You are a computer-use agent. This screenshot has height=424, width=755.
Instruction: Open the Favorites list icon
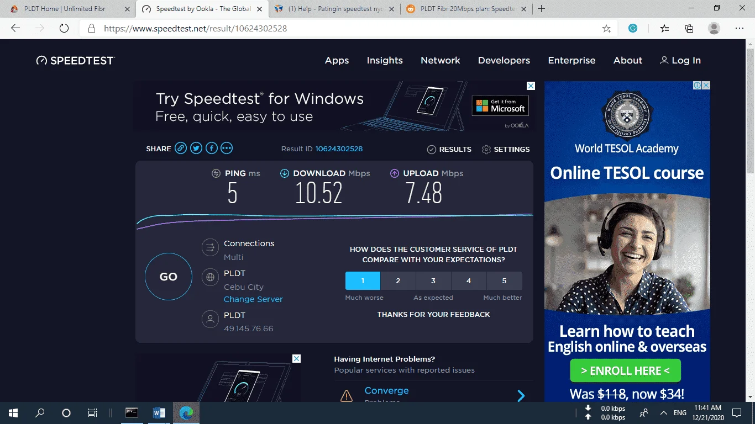pos(664,29)
